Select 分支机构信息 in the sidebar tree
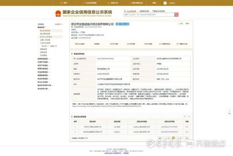 click(x=45, y=43)
